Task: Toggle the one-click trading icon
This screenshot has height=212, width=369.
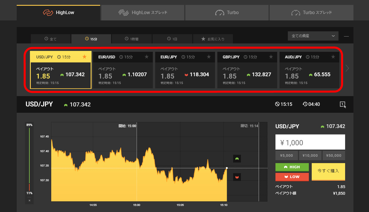Action: pos(343,104)
